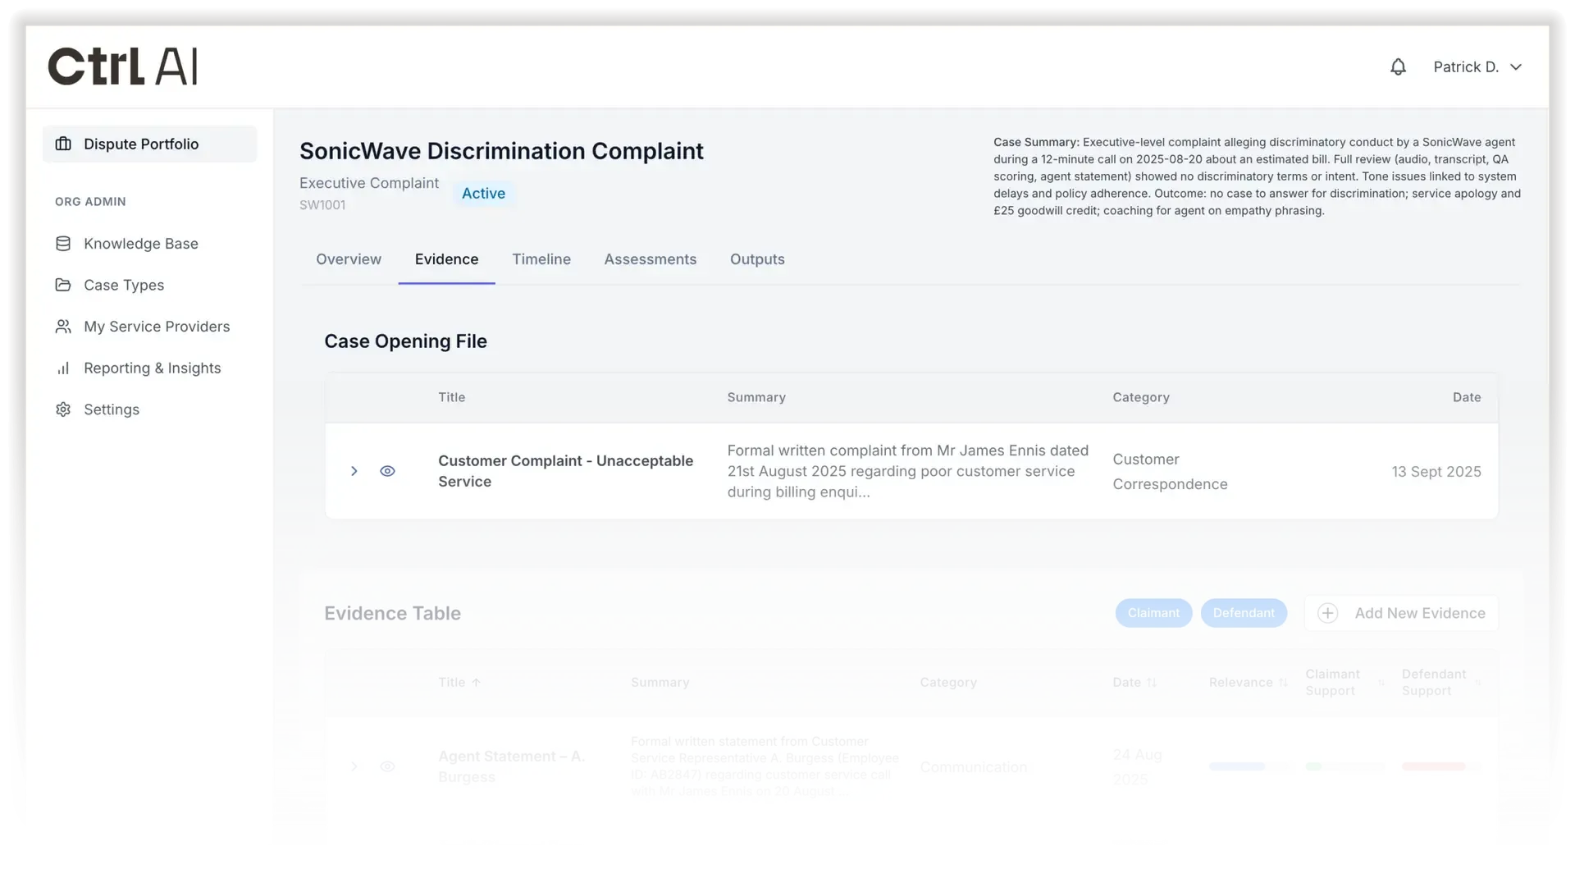
Task: Click the SonicWave Discrimination Complaint heading
Action: [x=501, y=151]
